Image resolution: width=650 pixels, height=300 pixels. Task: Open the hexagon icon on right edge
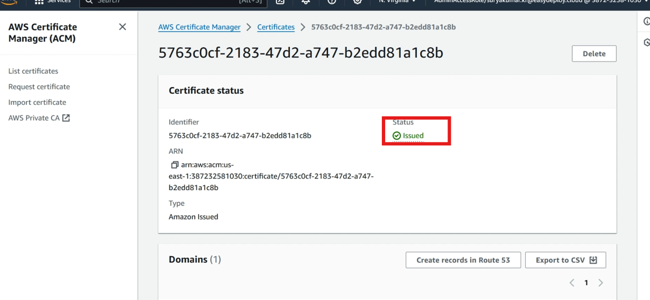(646, 42)
